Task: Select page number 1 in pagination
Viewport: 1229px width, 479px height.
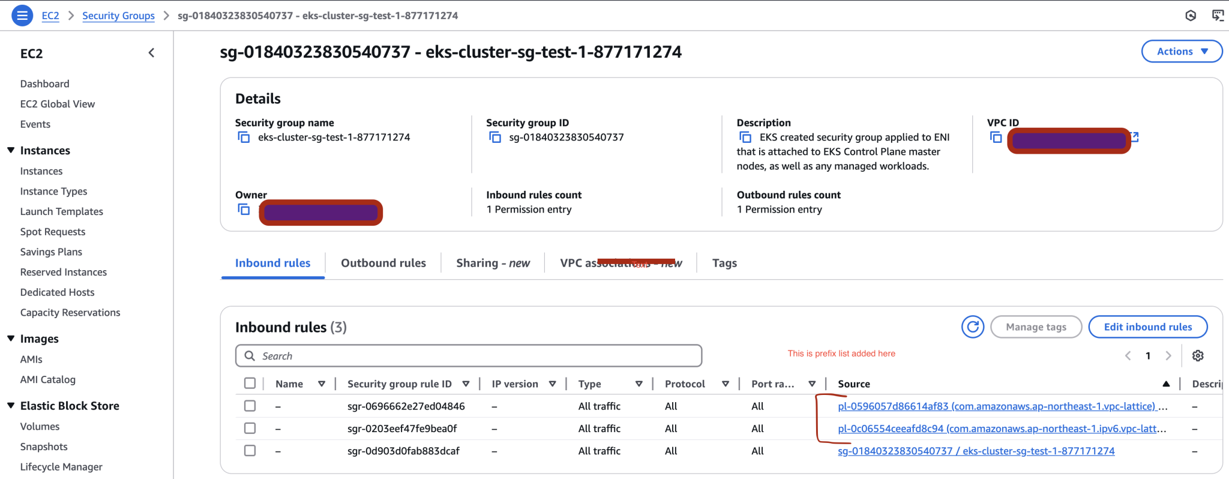Action: click(1148, 356)
